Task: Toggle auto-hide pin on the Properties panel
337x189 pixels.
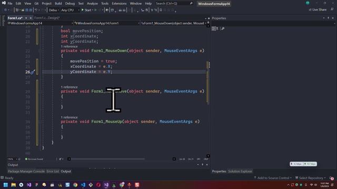Action: (328, 18)
